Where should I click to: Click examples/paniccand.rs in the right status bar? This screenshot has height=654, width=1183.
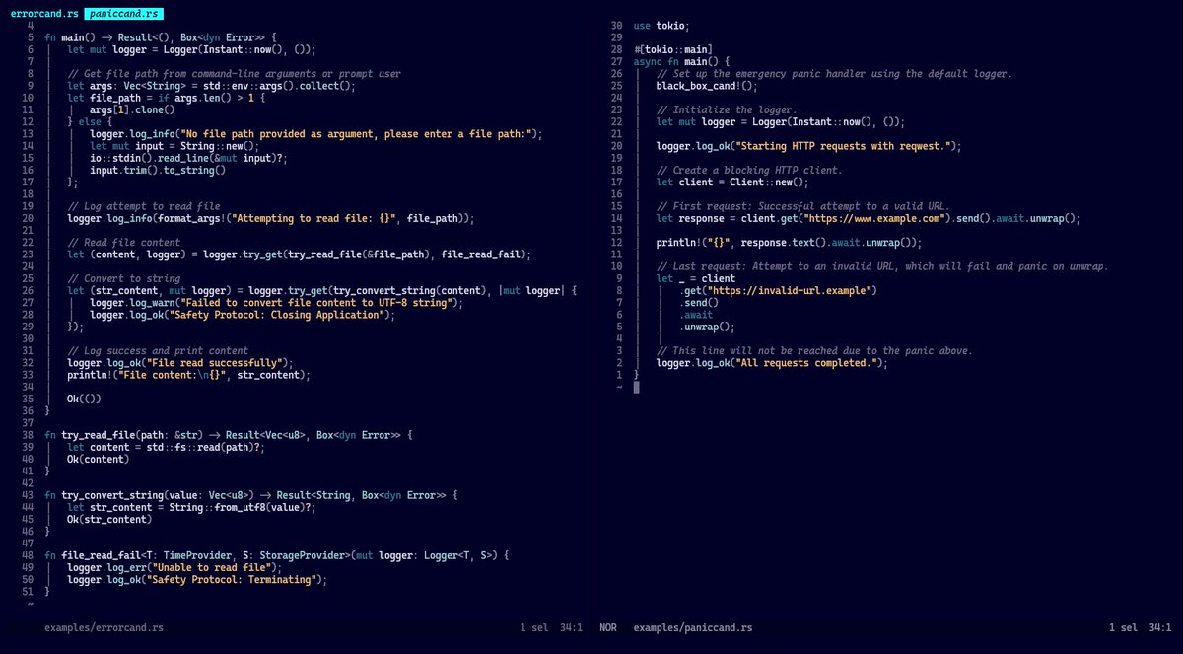coord(692,627)
